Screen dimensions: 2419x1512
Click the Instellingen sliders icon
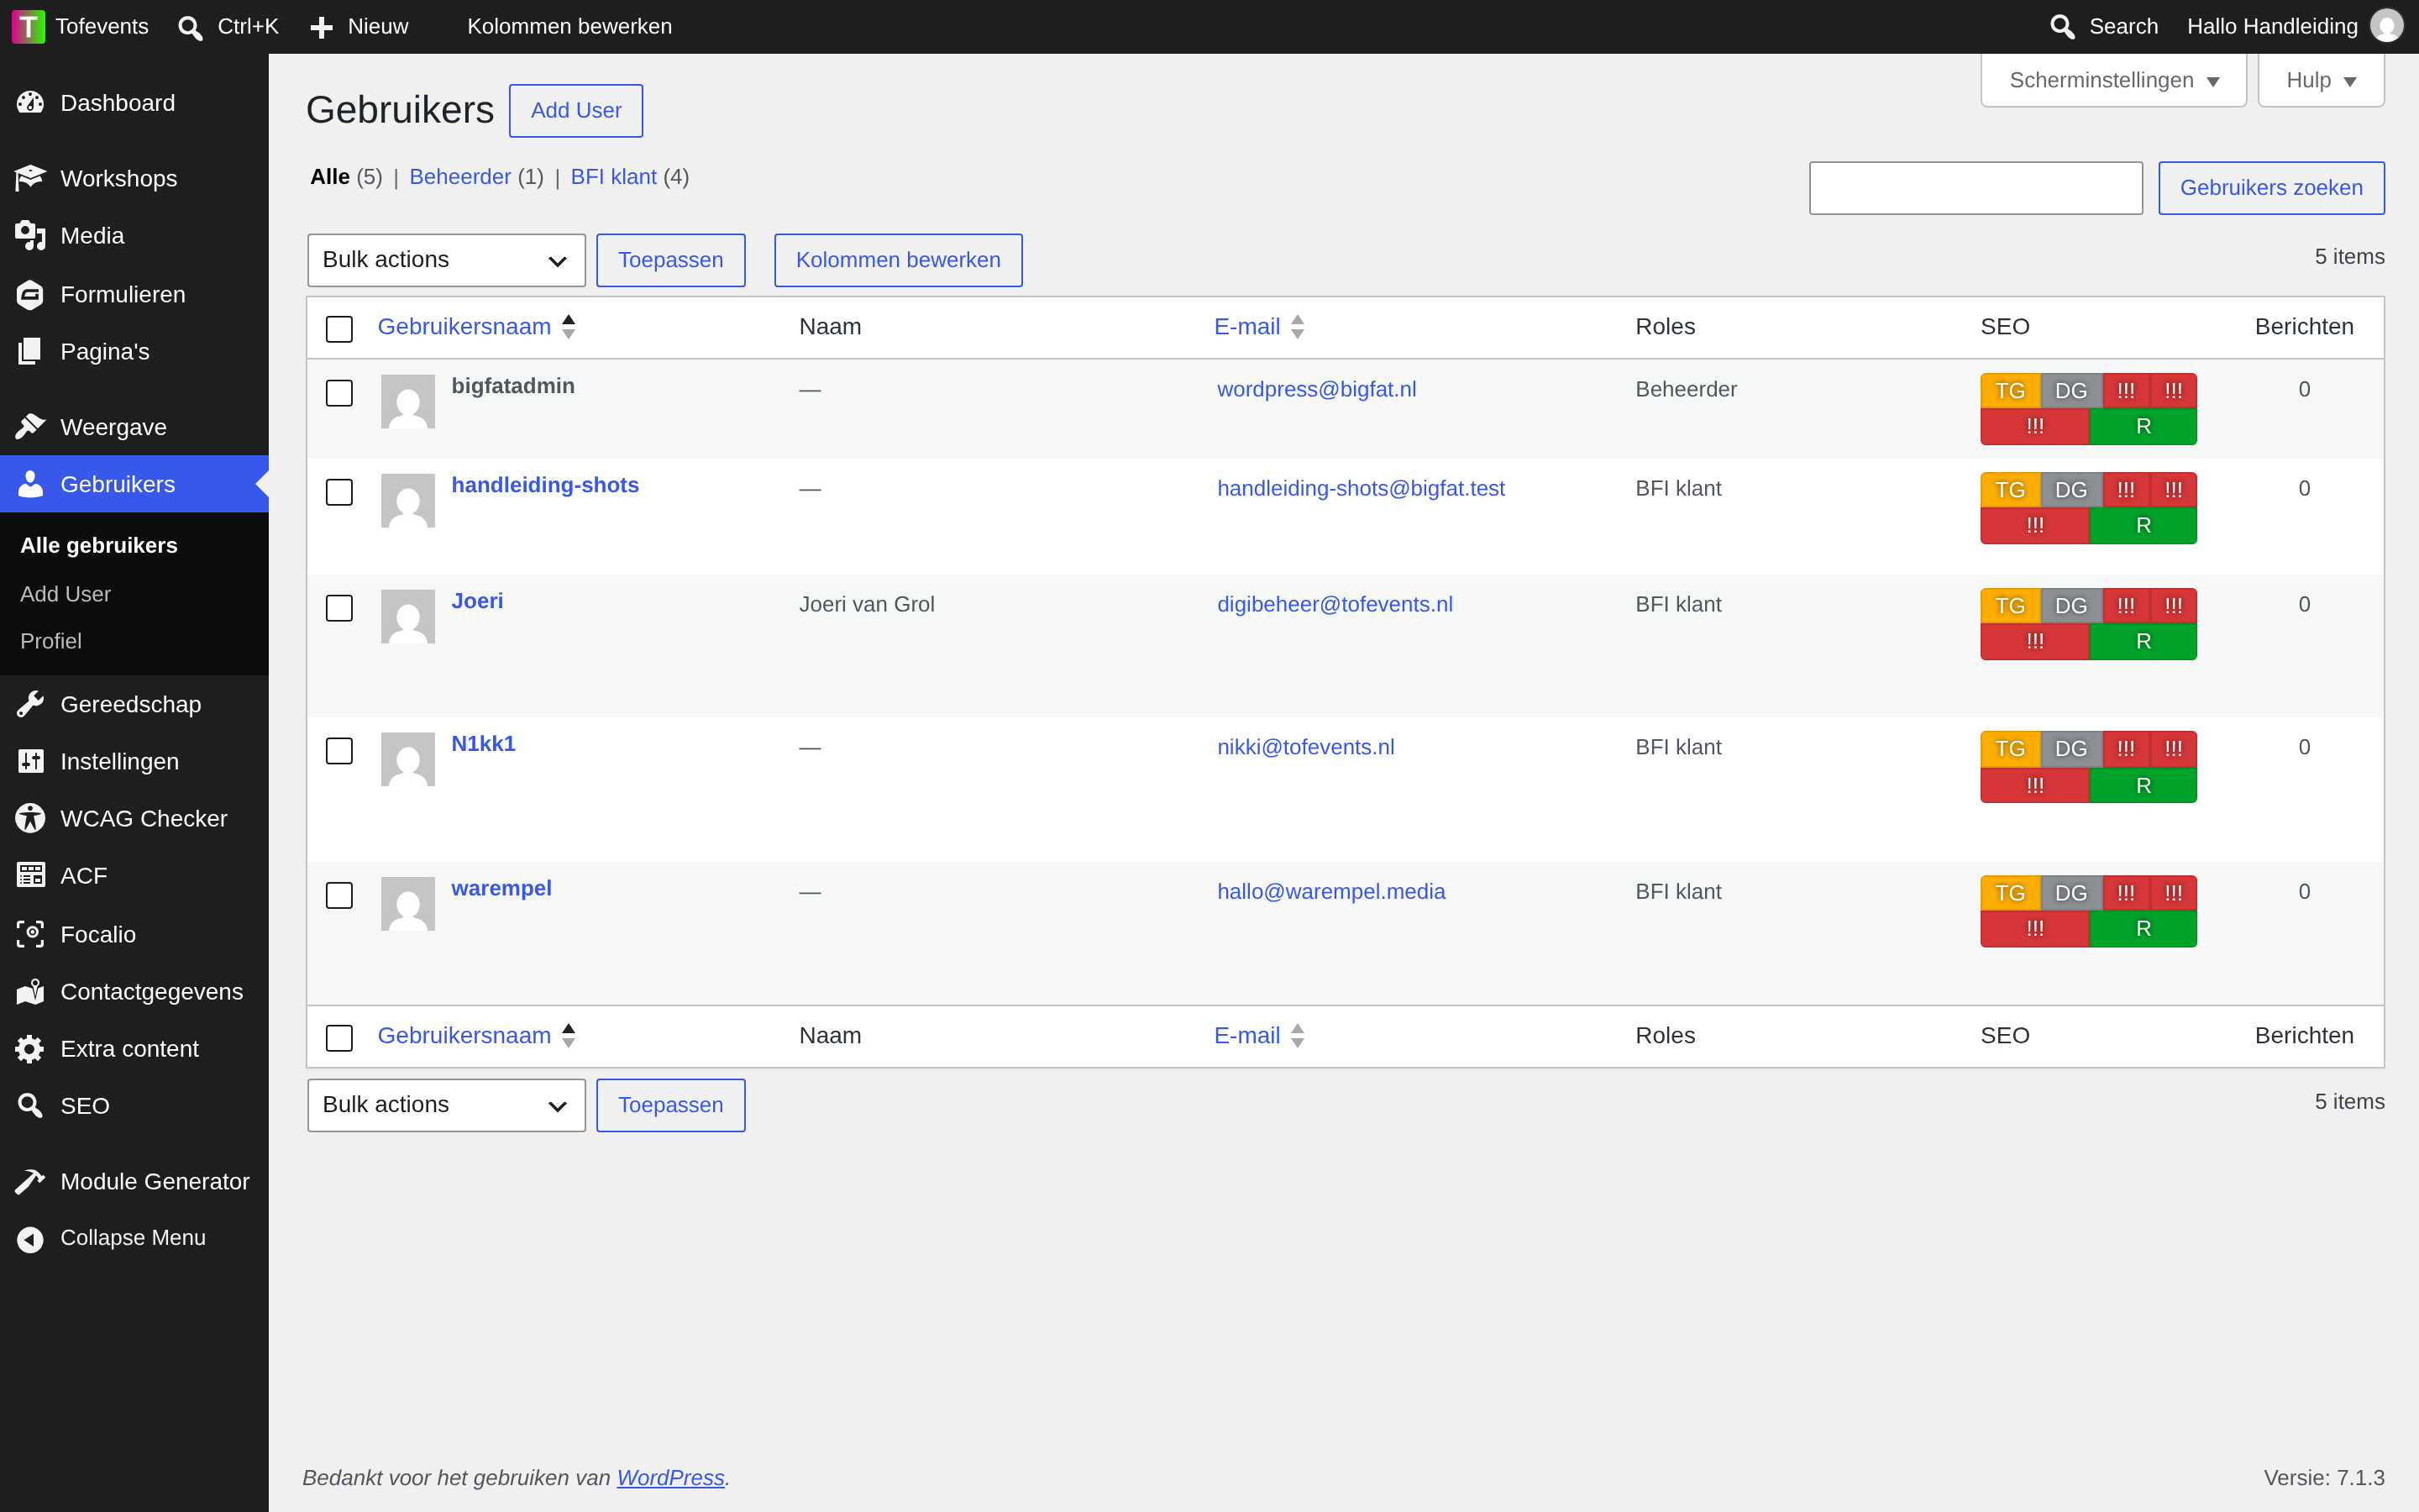click(30, 761)
